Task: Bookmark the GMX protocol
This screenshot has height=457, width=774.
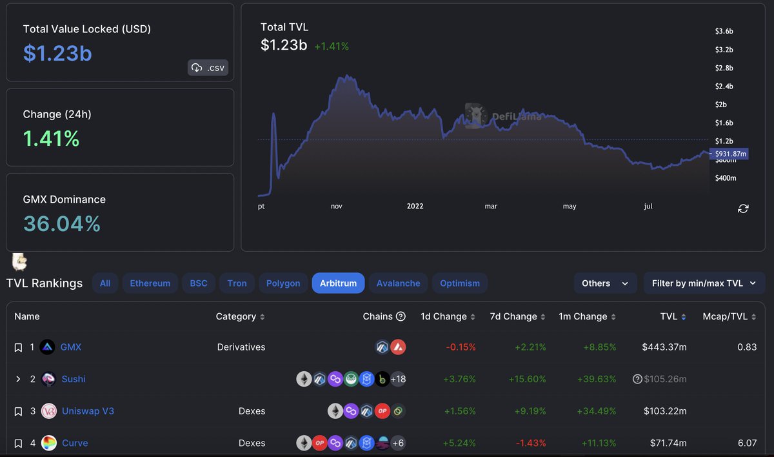Action: [18, 347]
